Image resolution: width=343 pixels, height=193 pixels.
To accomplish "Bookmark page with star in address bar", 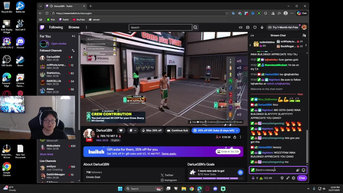I will [x=227, y=13].
